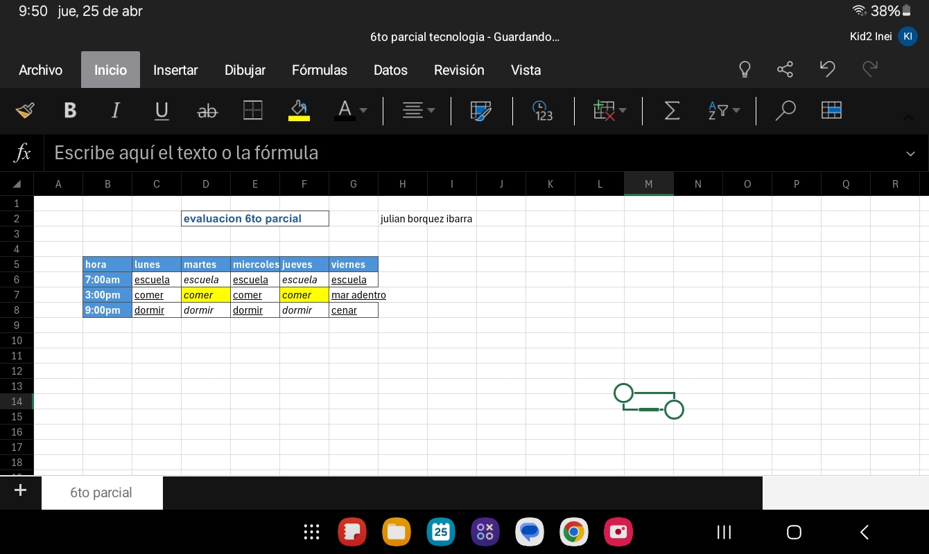
Task: Toggle bold formatting
Action: [x=70, y=111]
